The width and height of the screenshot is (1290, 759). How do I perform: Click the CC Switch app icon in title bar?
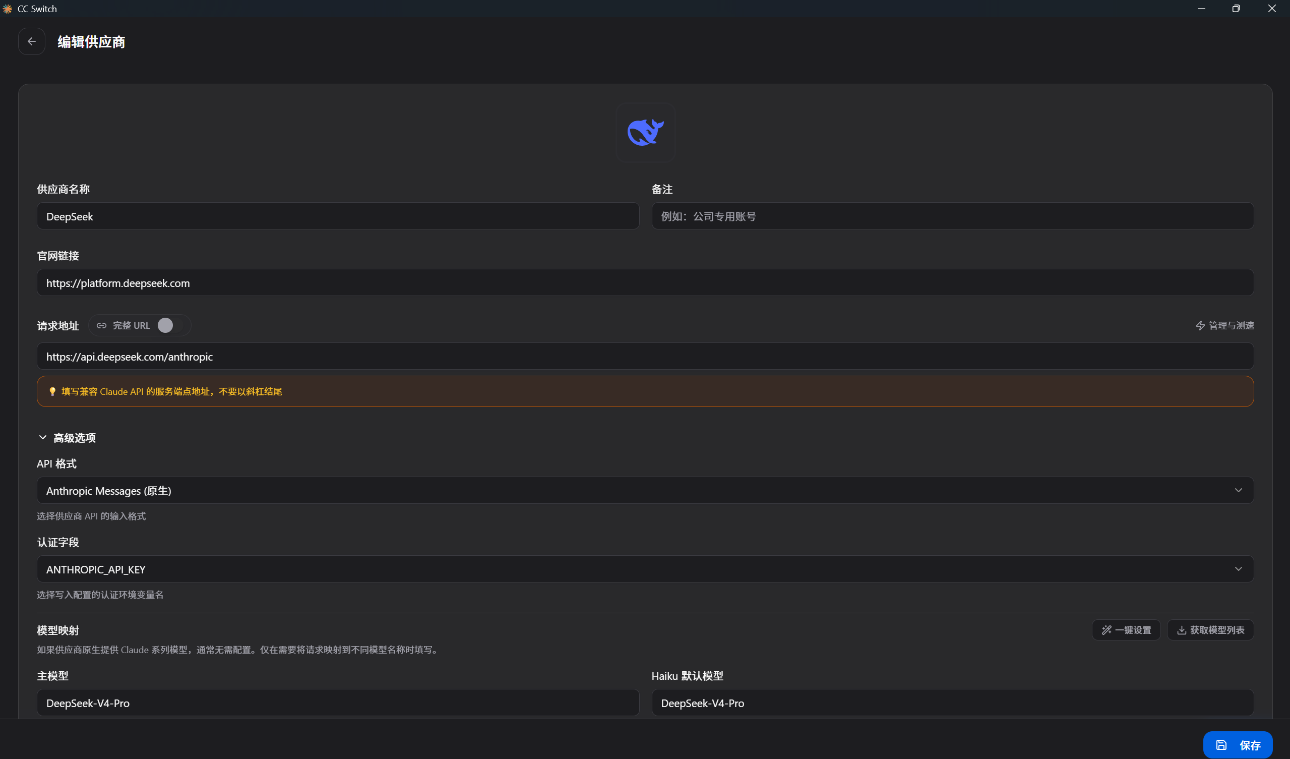[x=8, y=9]
